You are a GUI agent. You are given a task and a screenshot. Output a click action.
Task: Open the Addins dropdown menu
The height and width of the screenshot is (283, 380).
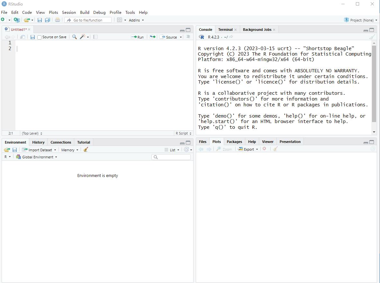(136, 20)
